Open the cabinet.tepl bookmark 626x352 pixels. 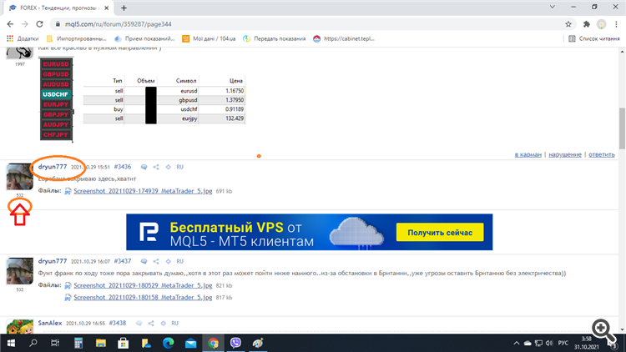344,38
